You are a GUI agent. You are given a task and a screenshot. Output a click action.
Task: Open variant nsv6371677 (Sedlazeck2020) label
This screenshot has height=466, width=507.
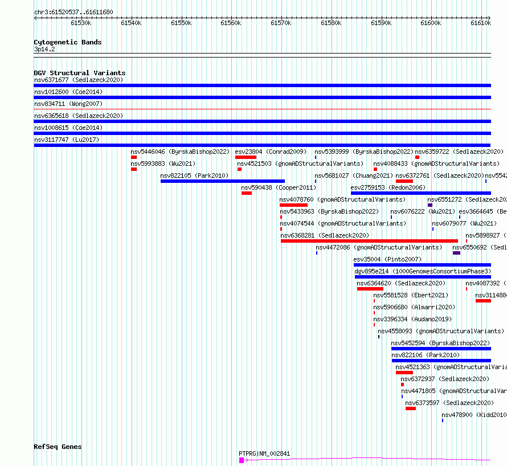tap(79, 80)
